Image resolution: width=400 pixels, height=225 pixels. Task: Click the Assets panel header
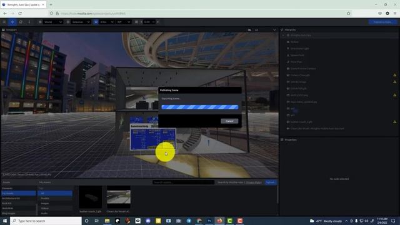click(x=6, y=182)
